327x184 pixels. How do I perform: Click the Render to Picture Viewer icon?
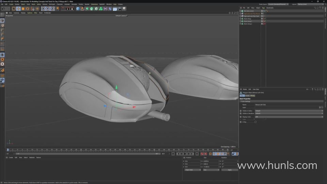[x=67, y=9]
